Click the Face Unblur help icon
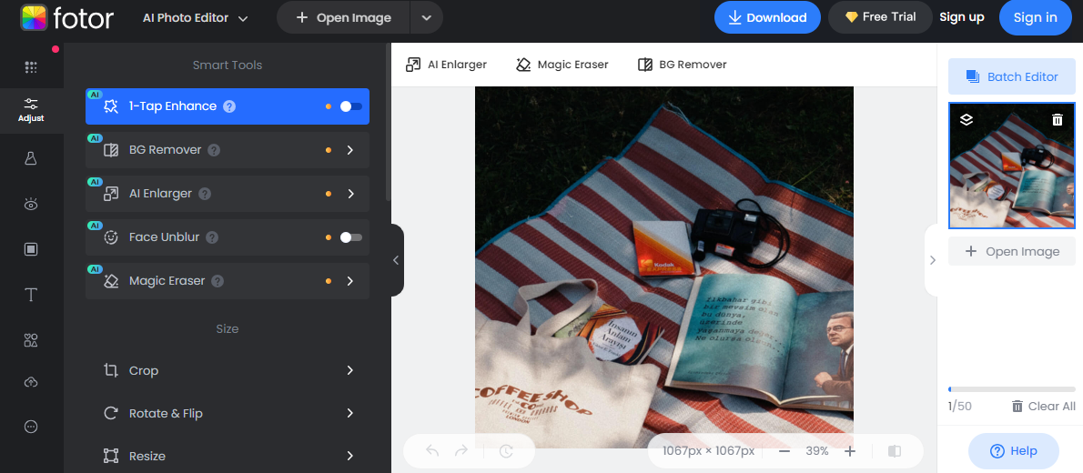 click(212, 237)
